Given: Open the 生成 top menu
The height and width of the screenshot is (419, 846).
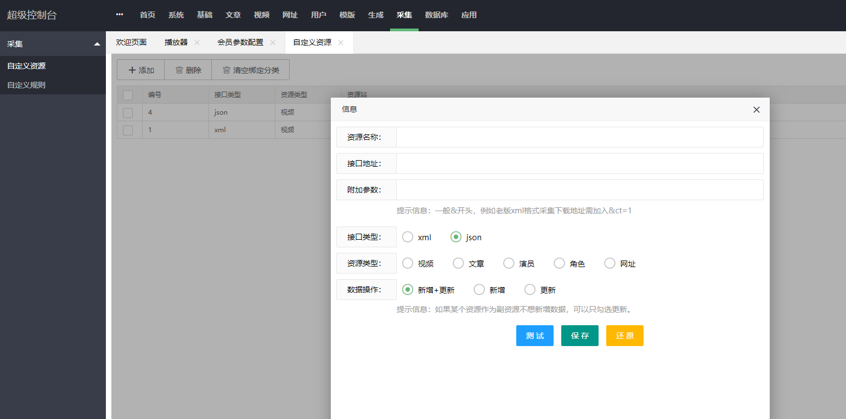Looking at the screenshot, I should 376,15.
